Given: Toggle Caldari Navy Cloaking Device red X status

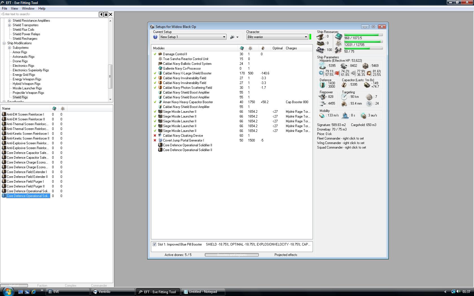Looking at the screenshot, I should [x=155, y=136].
